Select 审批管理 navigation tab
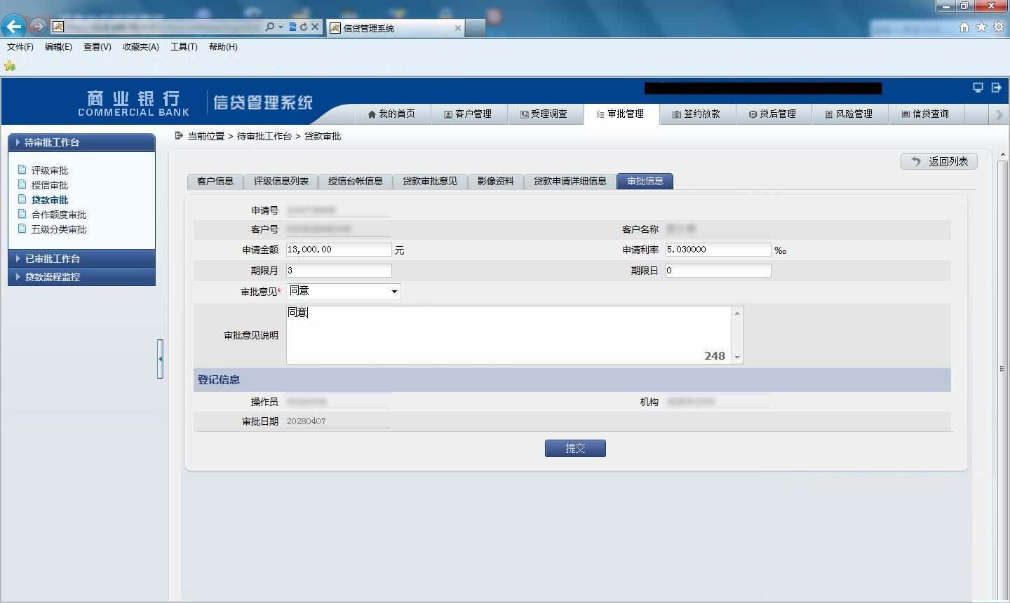 point(621,114)
